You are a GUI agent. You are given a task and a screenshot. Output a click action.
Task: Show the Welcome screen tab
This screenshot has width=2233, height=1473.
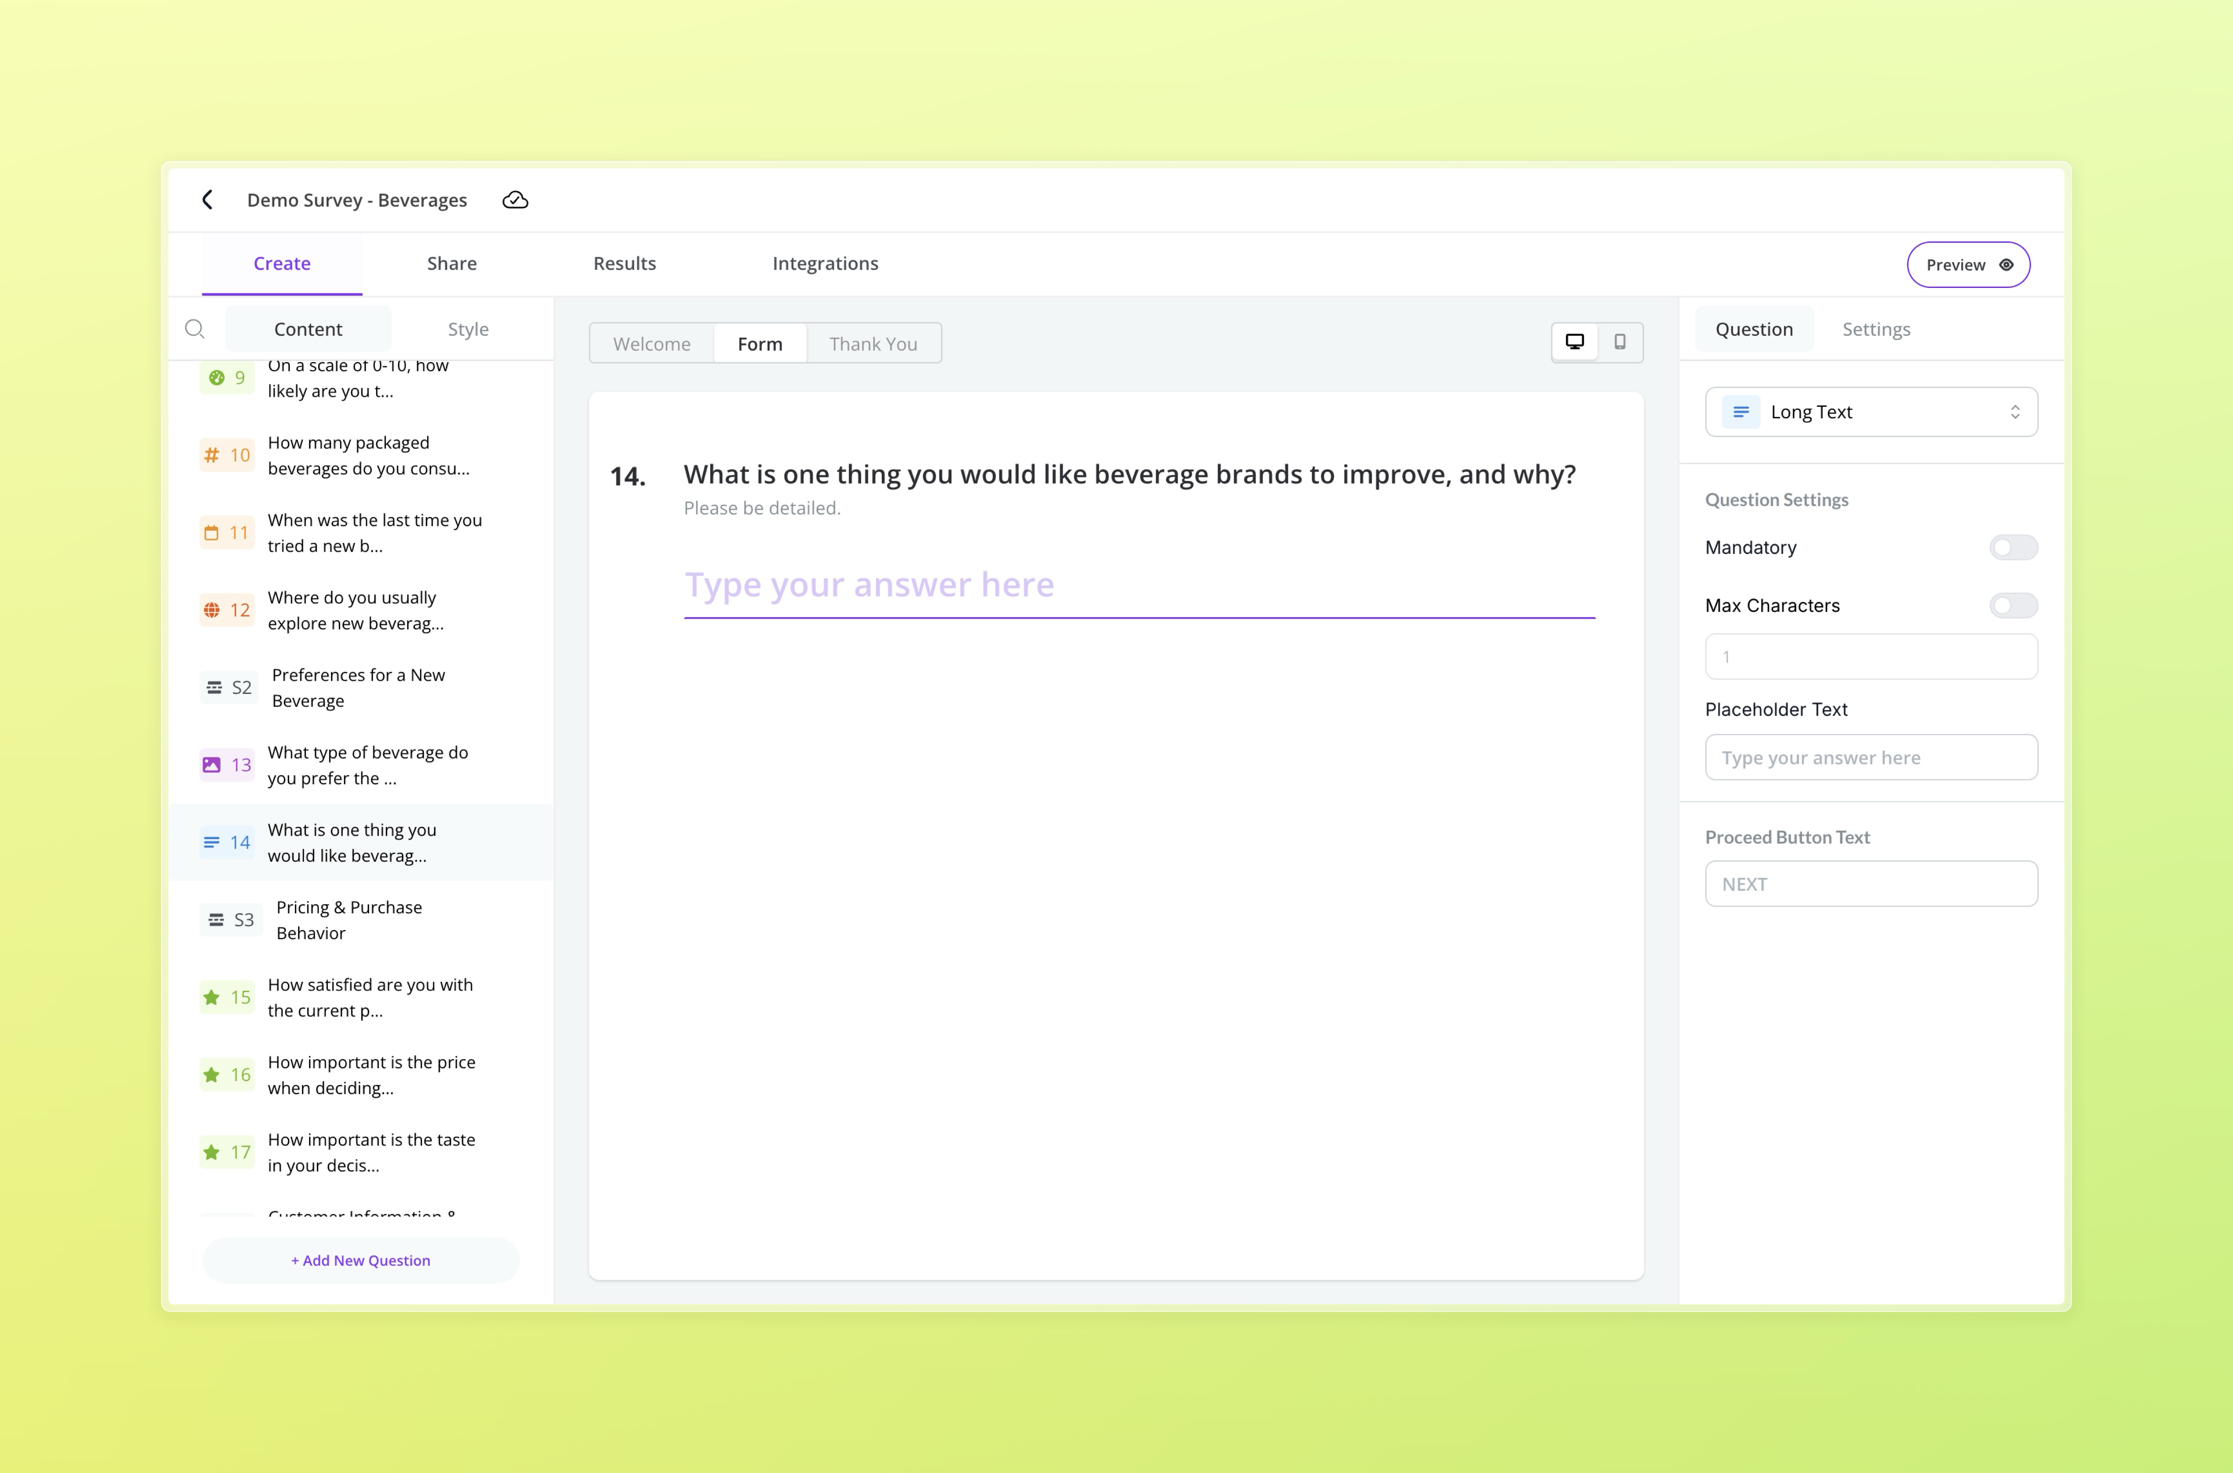point(652,344)
